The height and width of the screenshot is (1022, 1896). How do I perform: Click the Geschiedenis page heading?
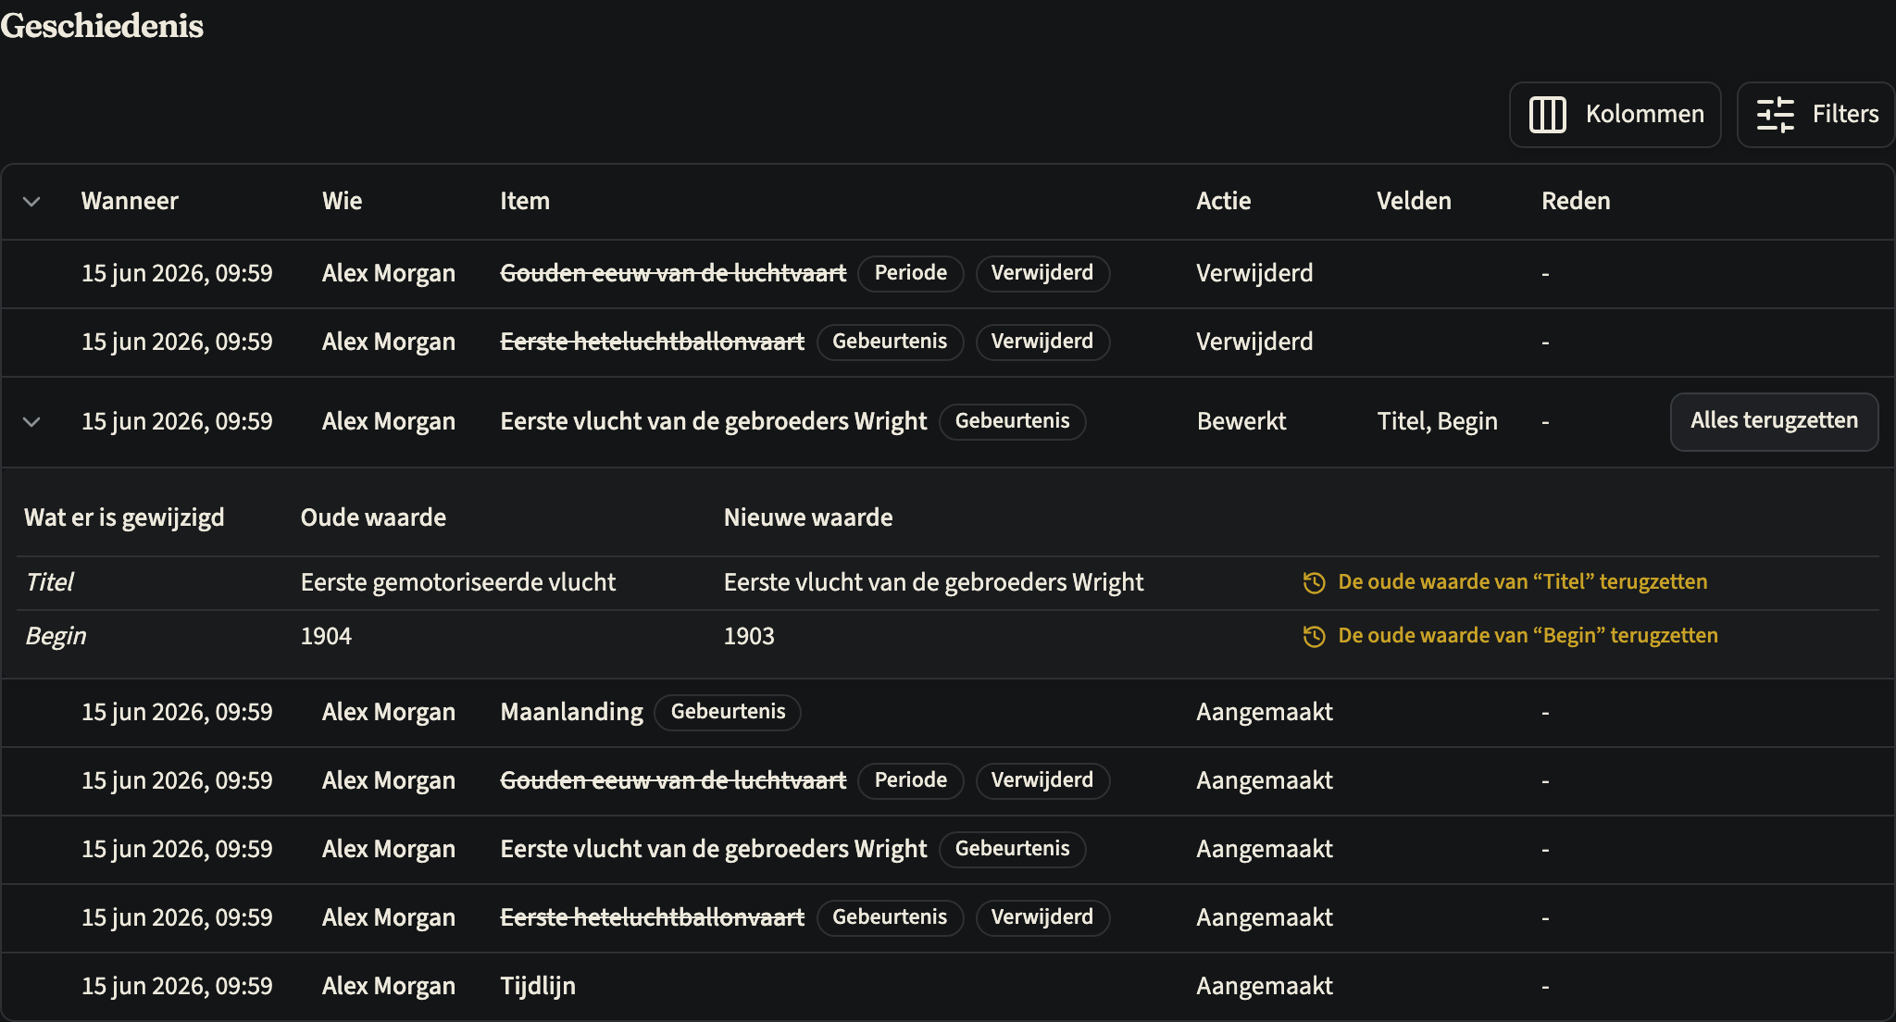point(102,26)
